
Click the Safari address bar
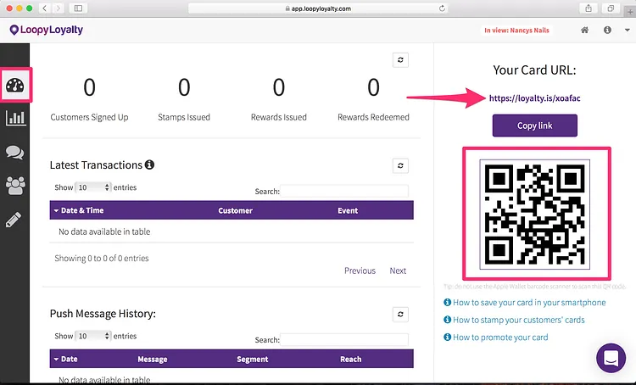318,8
